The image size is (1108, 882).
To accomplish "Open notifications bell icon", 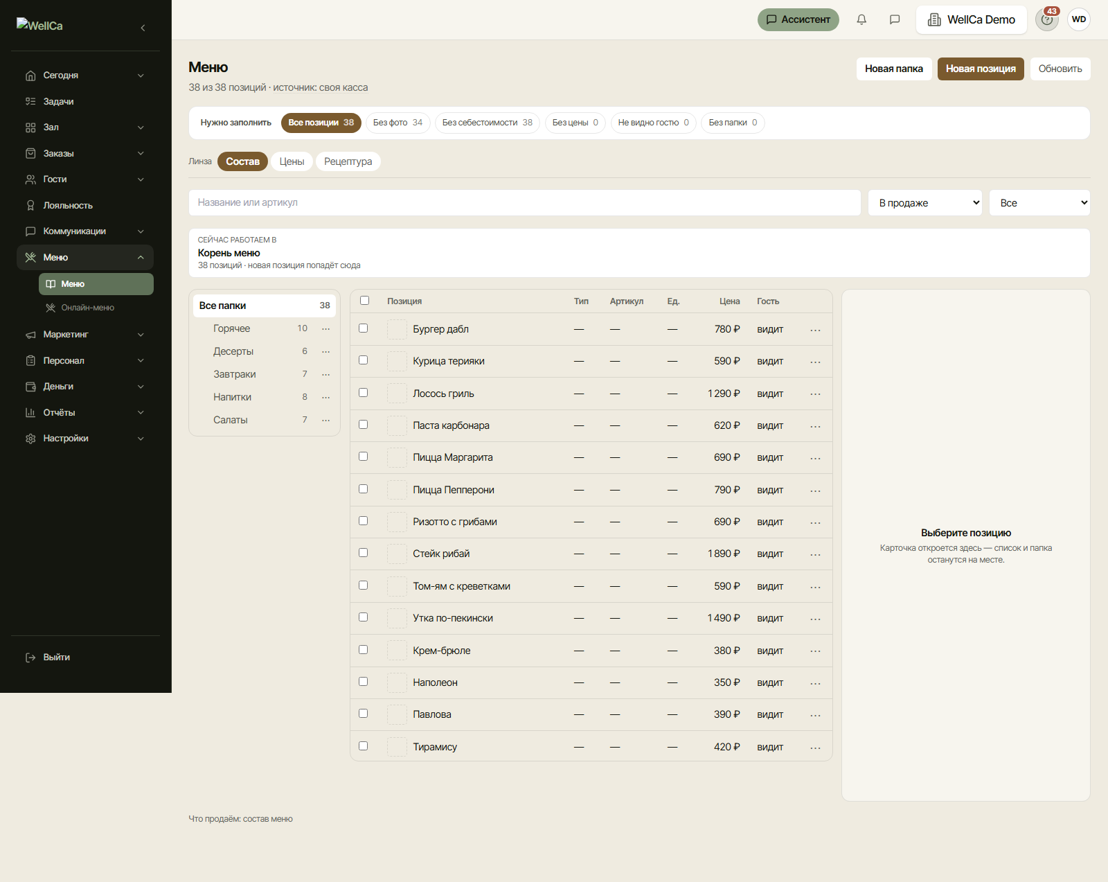I will [x=861, y=19].
